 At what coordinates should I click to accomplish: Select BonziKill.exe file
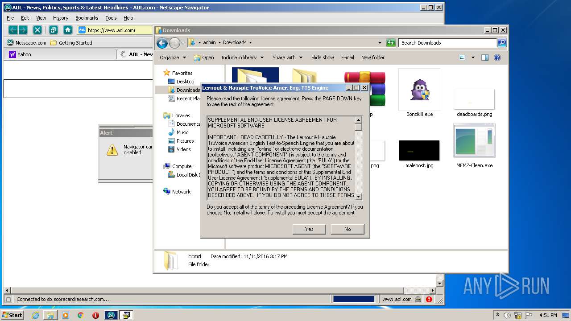pos(420,93)
